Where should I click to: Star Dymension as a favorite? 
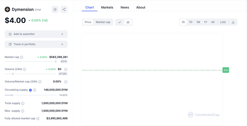point(55,10)
